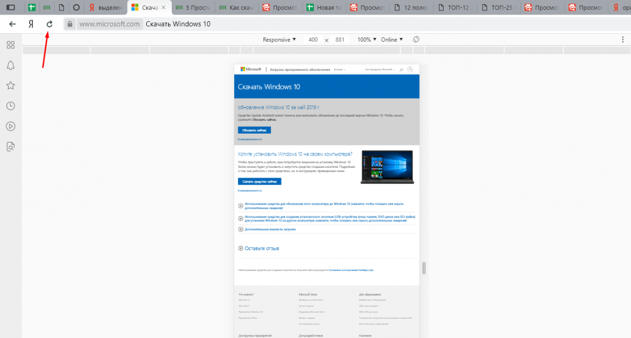Click the 'Скачать средство сейчас' button
631x338 pixels.
click(x=259, y=181)
